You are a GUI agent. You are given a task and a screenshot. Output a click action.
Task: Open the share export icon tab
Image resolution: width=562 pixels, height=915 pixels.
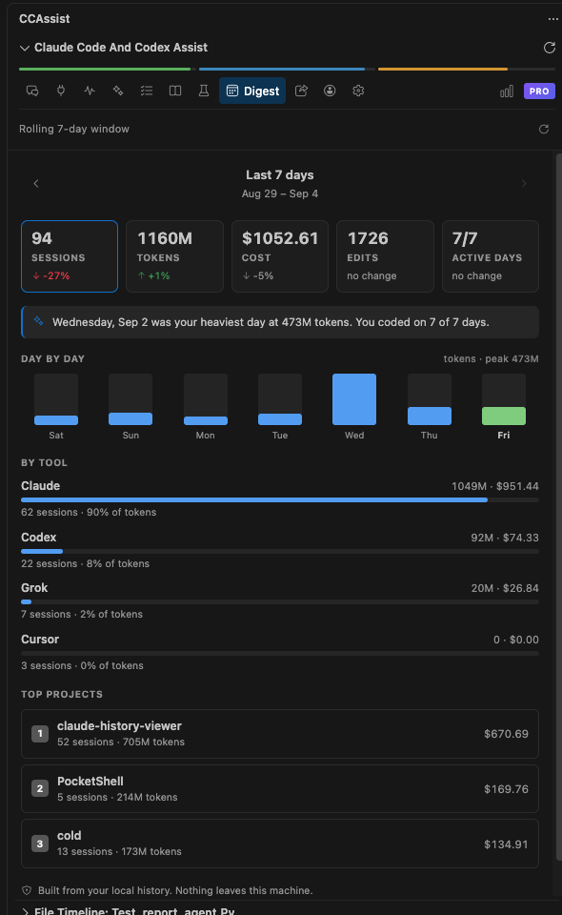pos(301,91)
